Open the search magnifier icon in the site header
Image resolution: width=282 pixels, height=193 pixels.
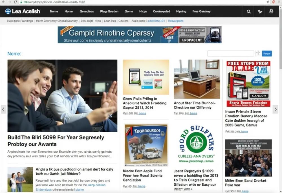(249, 12)
